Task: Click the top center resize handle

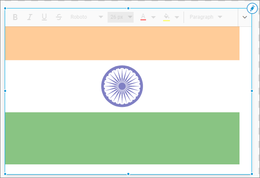Action: [x=128, y=8]
